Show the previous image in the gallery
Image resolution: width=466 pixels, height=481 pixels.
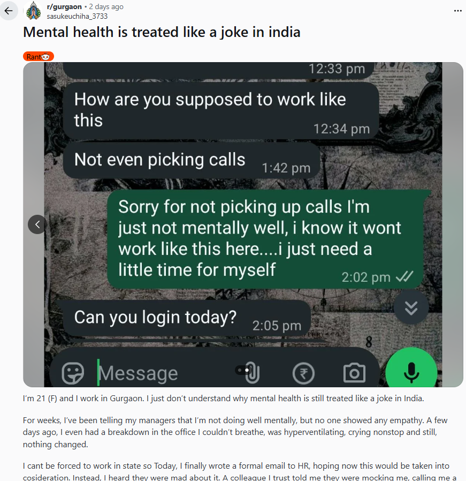[x=37, y=224]
